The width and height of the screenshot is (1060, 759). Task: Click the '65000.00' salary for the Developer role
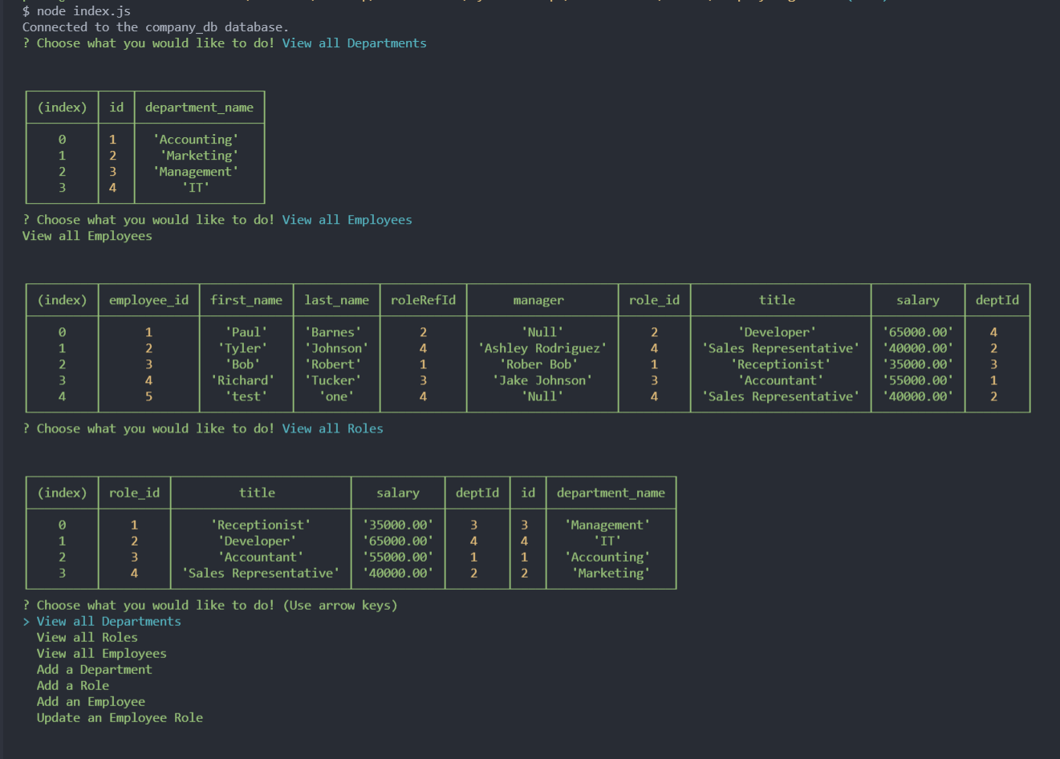coord(398,540)
